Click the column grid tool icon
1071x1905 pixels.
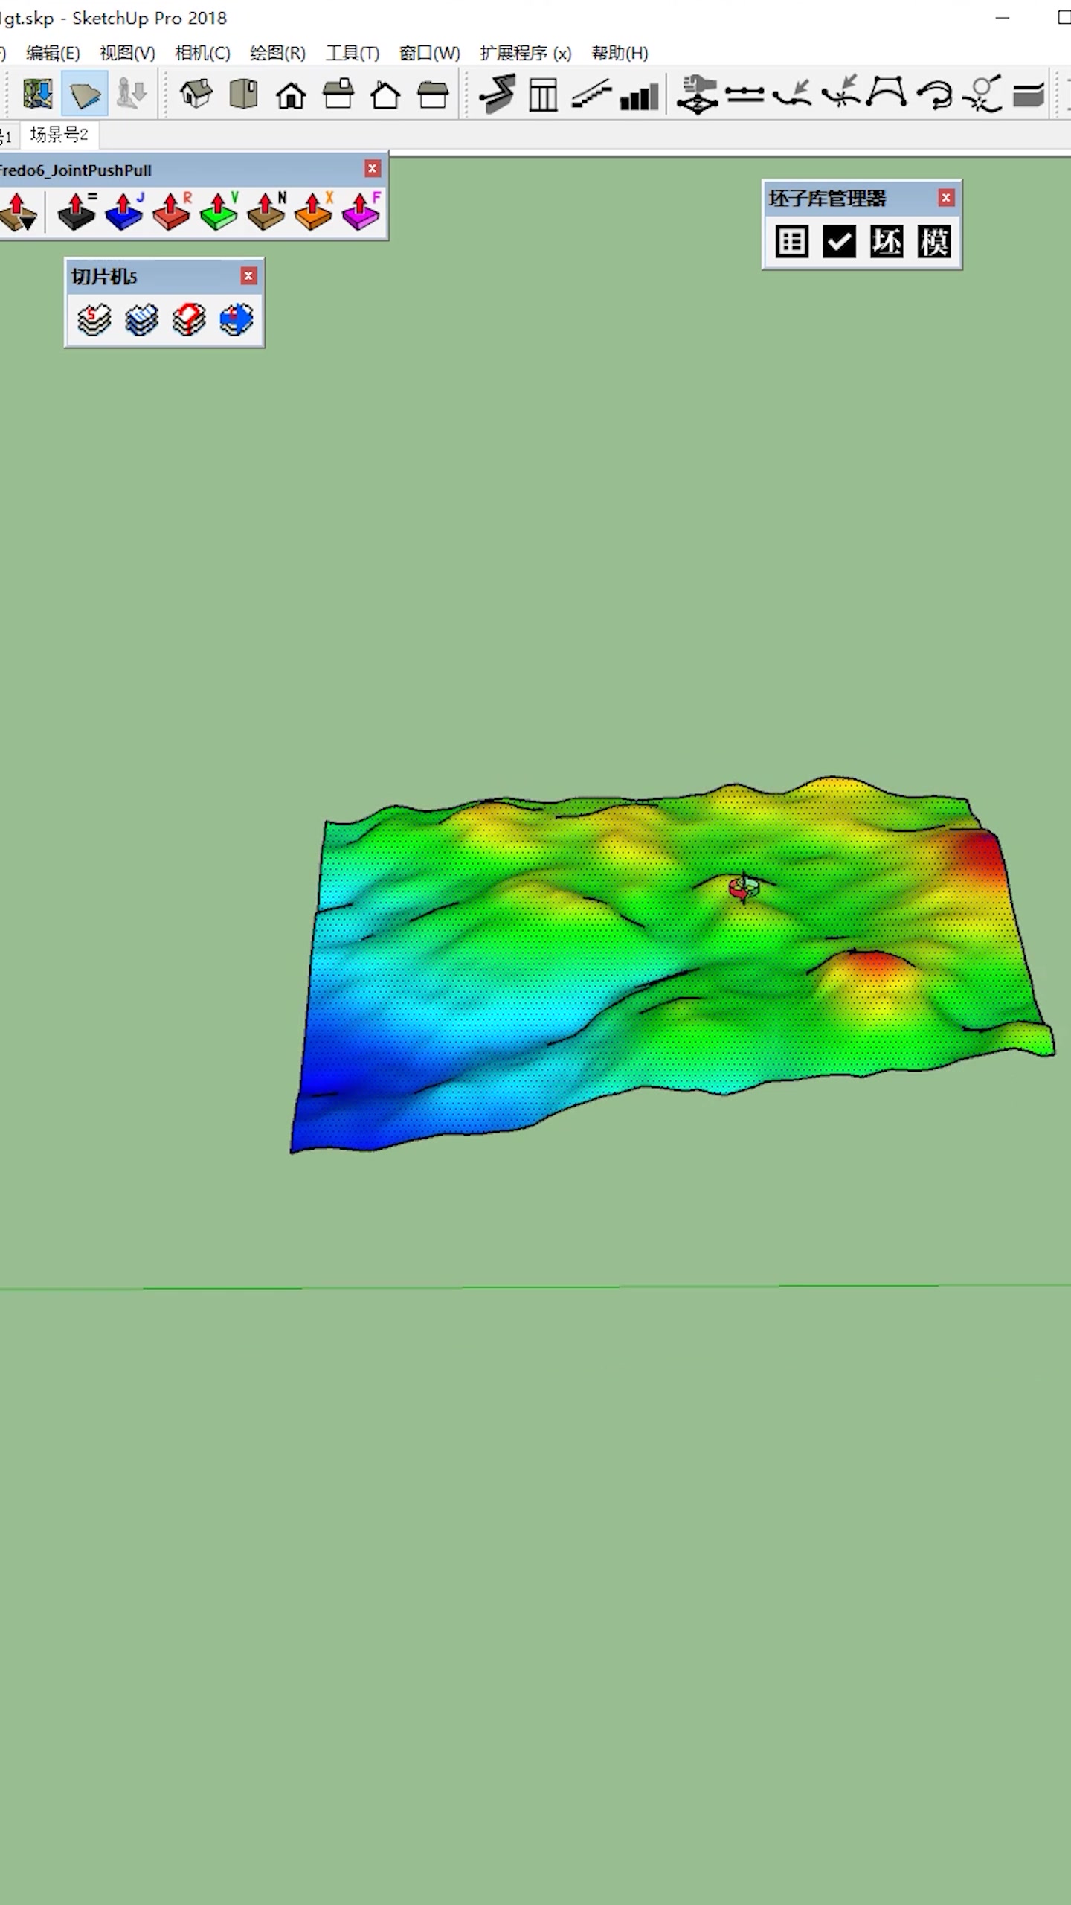click(544, 95)
